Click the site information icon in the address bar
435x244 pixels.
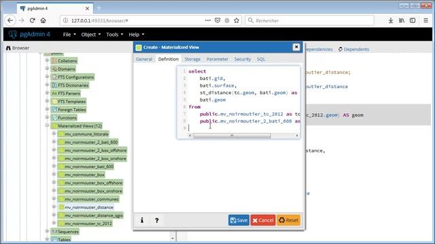tap(65, 20)
